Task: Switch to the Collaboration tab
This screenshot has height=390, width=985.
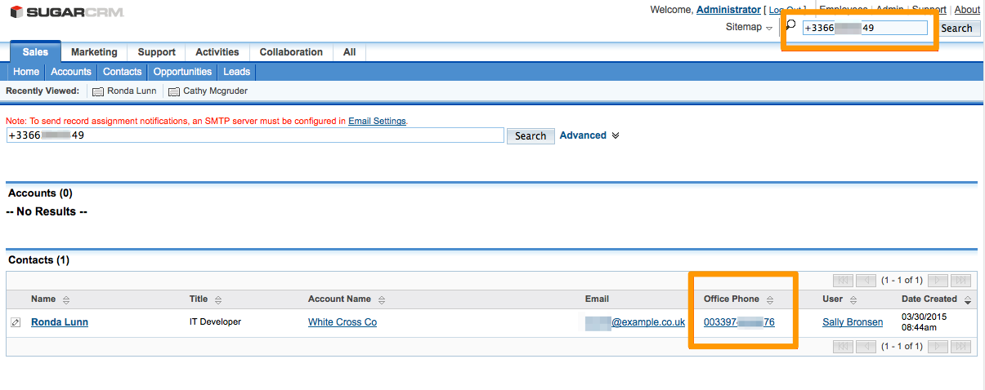Action: [x=291, y=52]
